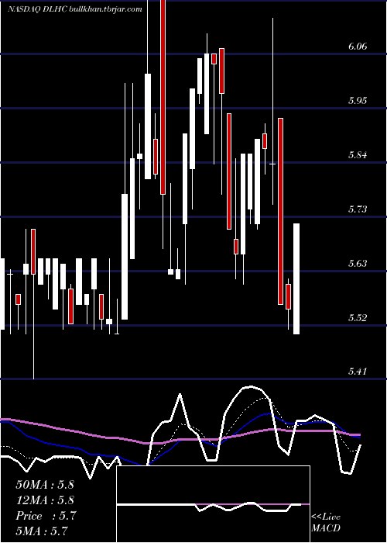
Task: Click the 5.95 price axis label
Action: click(358, 100)
